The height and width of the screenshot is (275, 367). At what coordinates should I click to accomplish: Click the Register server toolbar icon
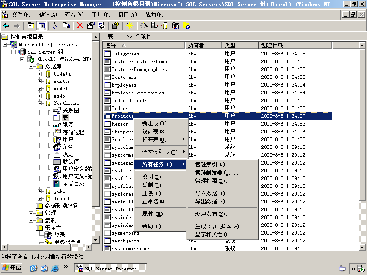[155, 26]
